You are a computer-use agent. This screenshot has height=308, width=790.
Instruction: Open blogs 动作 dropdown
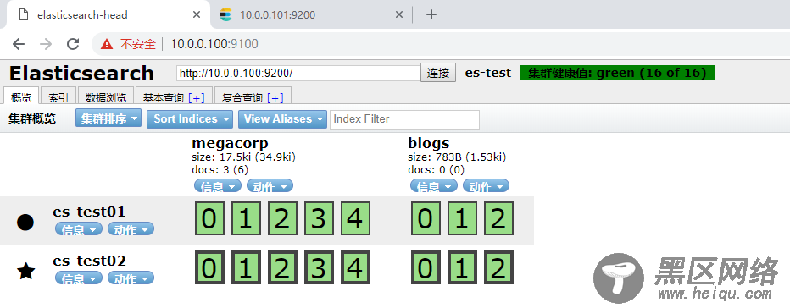(486, 186)
